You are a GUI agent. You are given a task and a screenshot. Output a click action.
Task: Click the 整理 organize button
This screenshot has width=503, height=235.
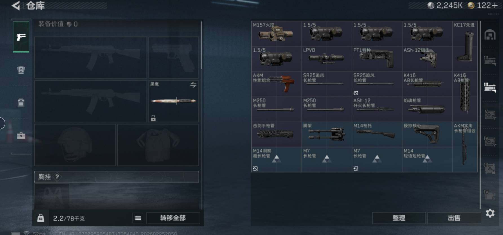[399, 218]
